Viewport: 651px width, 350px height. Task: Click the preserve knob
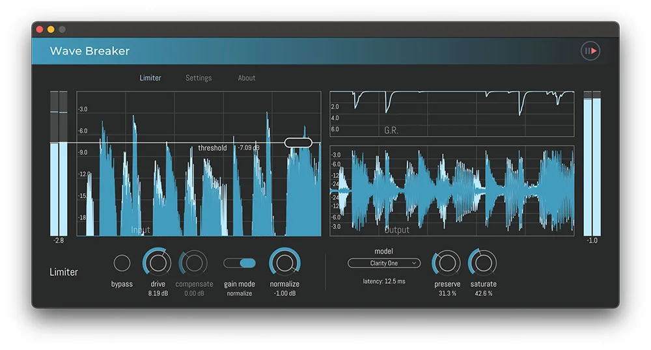pyautogui.click(x=447, y=263)
